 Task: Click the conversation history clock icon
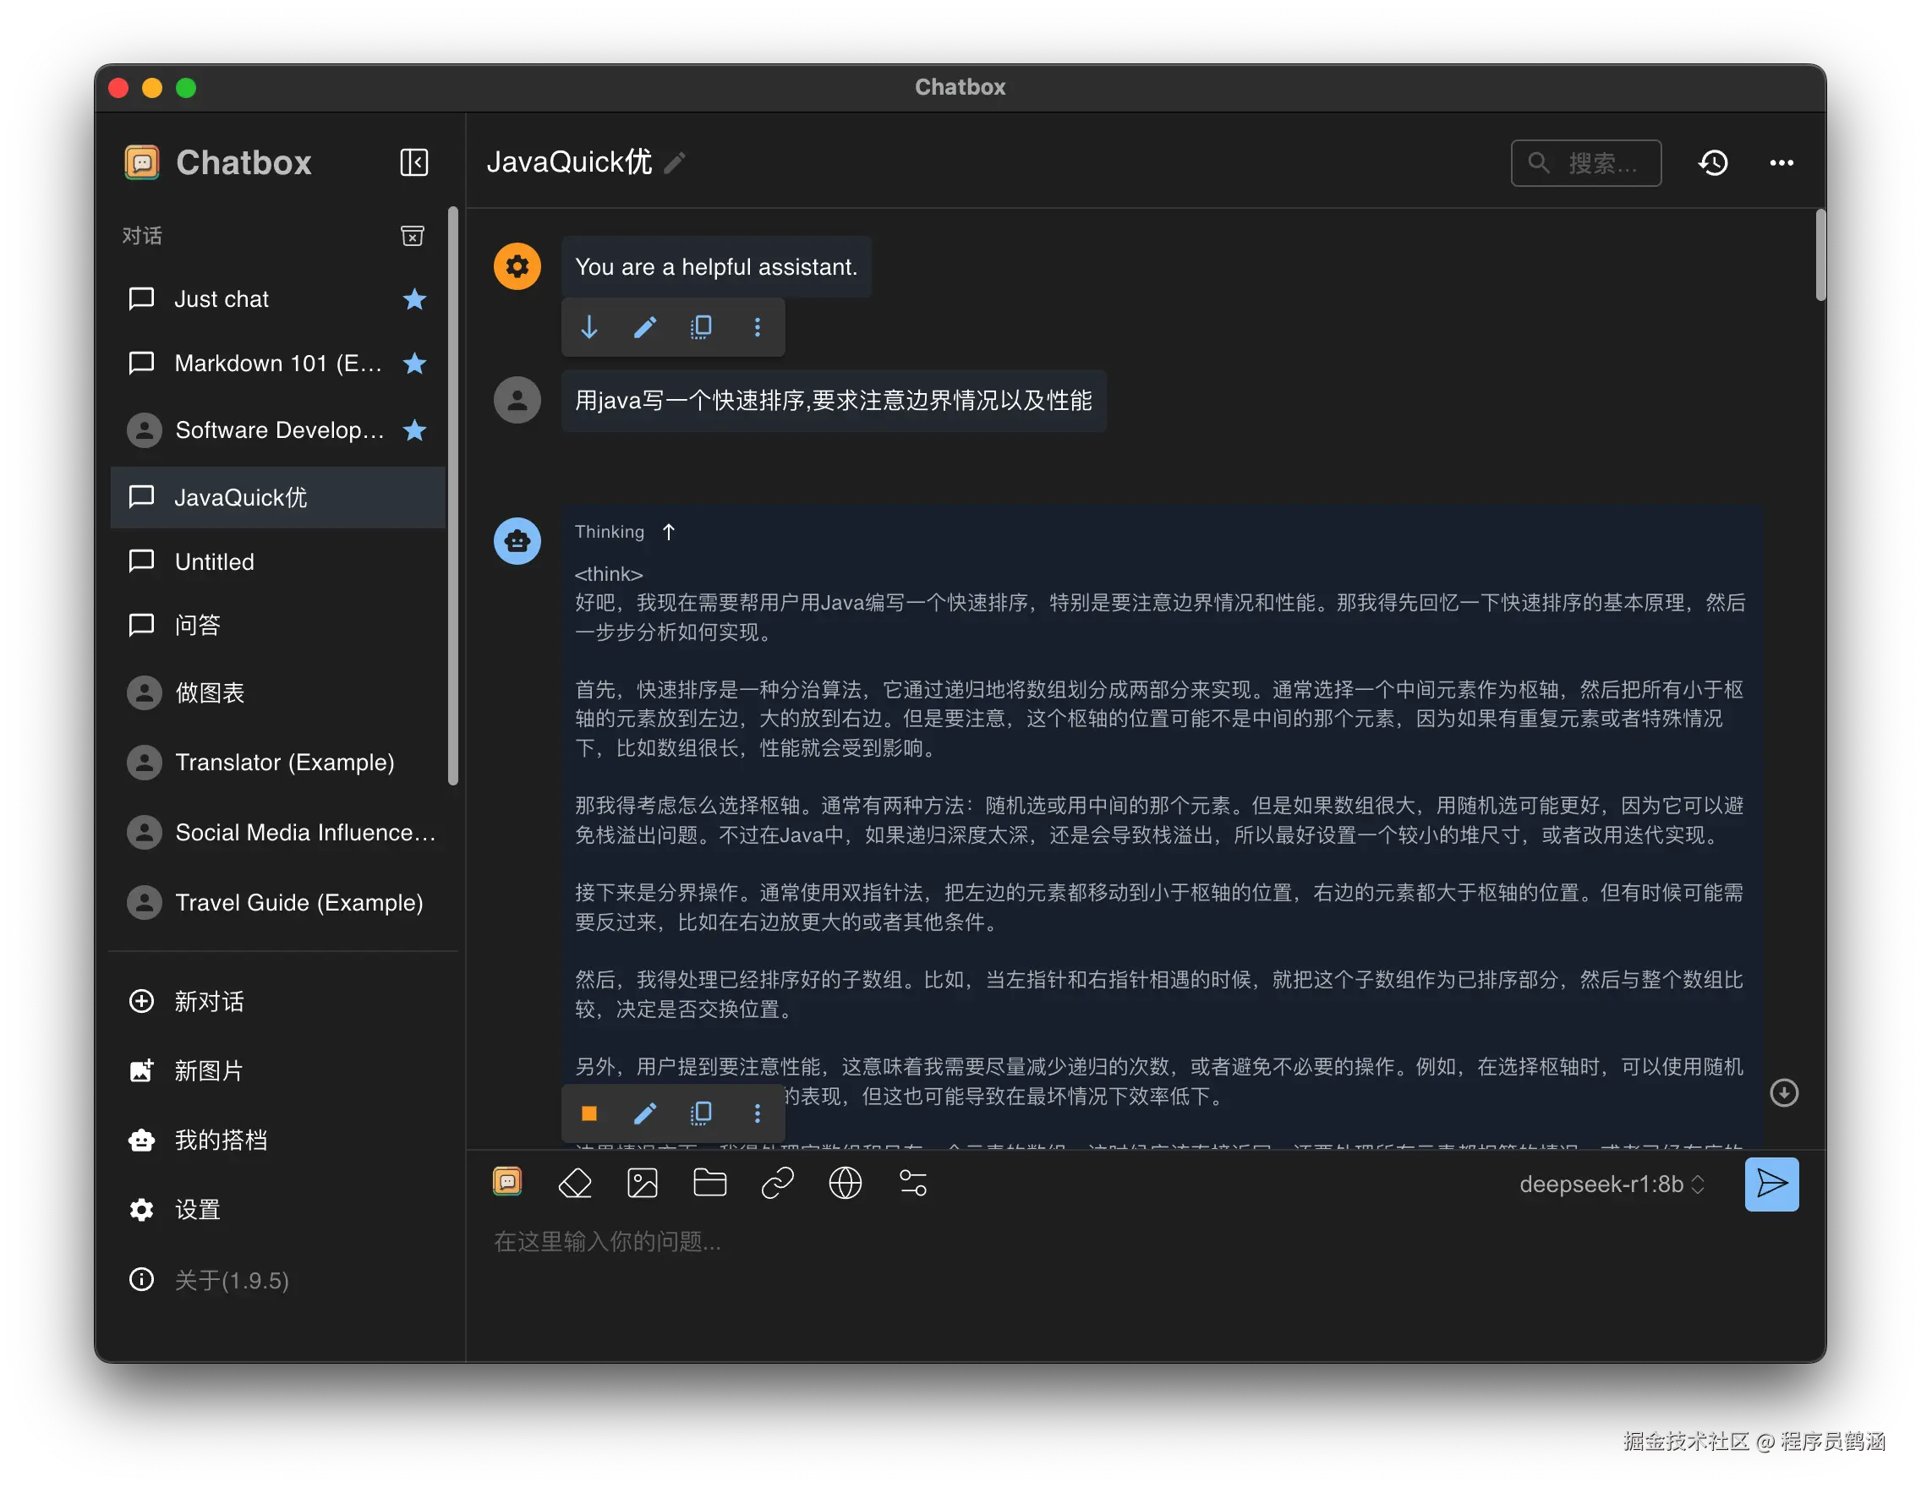tap(1712, 162)
